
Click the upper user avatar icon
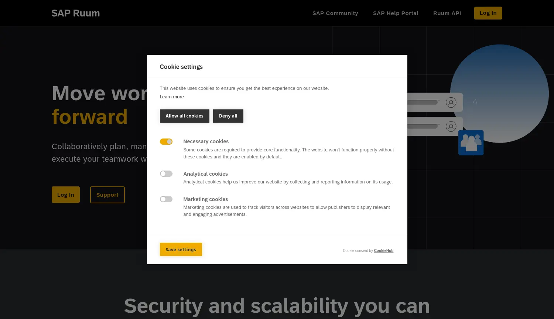(451, 102)
